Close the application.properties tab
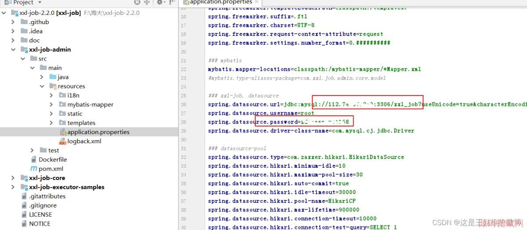The image size is (527, 230). point(257,2)
